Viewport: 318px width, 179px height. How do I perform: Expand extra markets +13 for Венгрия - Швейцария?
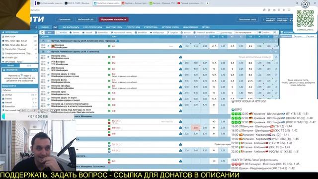point(276,46)
